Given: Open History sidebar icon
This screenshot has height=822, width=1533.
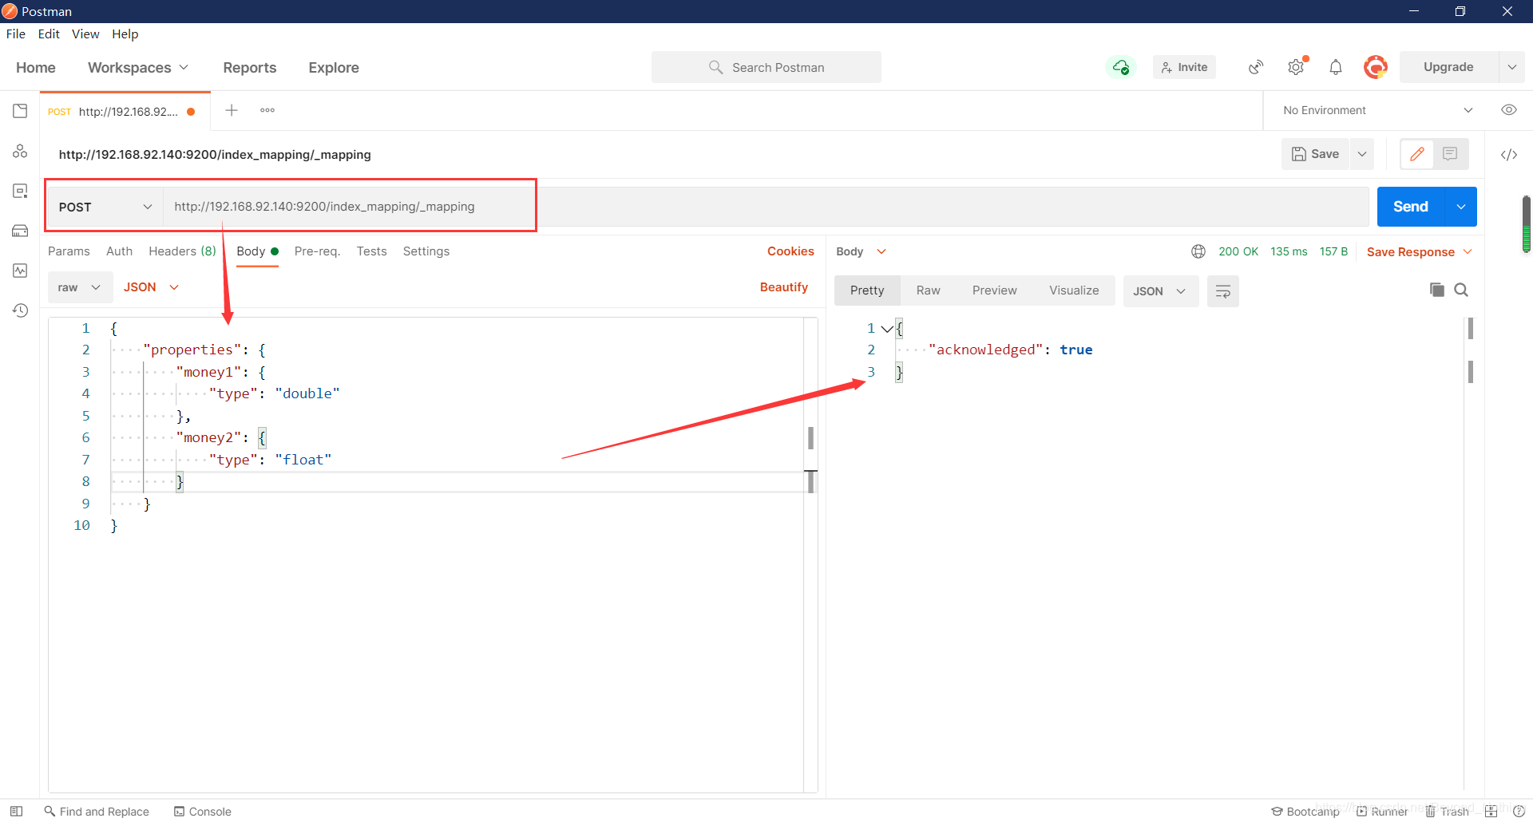Looking at the screenshot, I should coord(20,310).
